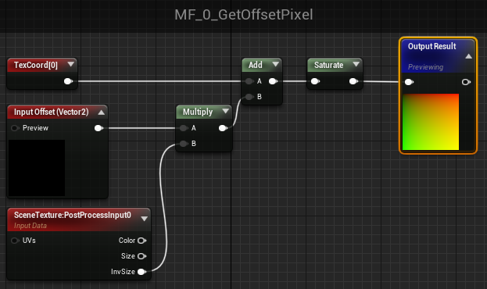Click the Add node B input pin
Screen dimensions: 487x289
pyautogui.click(x=249, y=97)
